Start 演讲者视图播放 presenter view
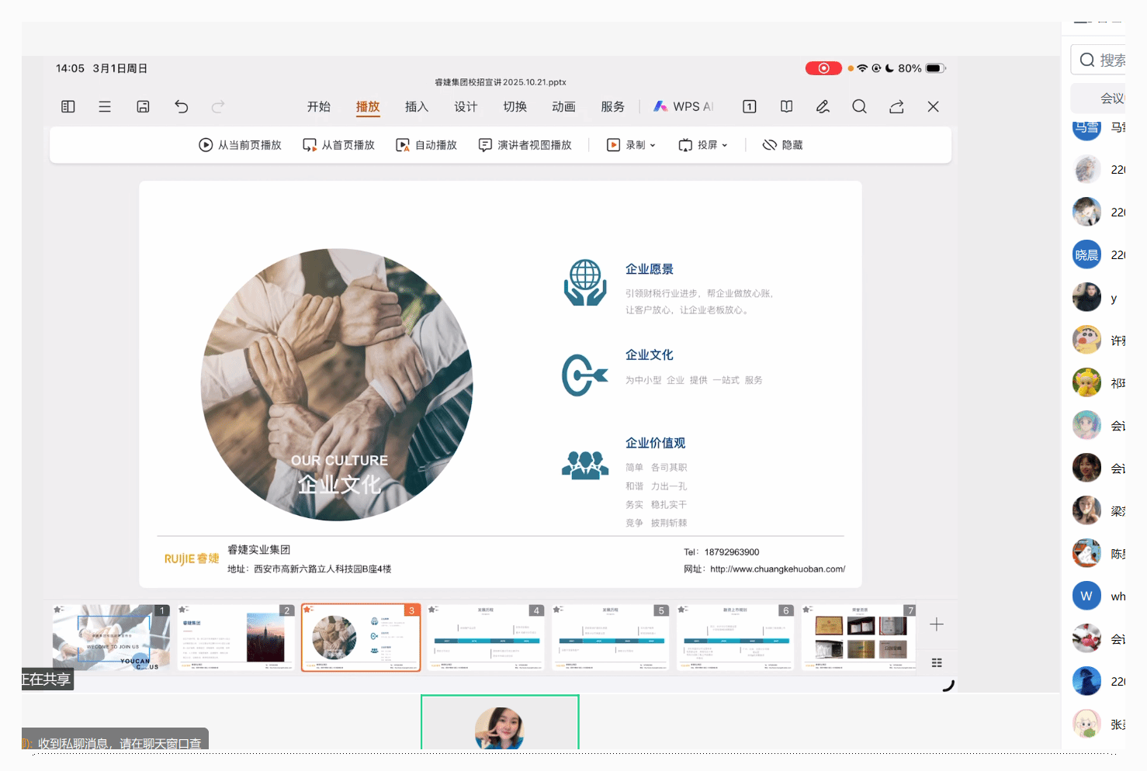This screenshot has width=1147, height=771. (x=525, y=145)
